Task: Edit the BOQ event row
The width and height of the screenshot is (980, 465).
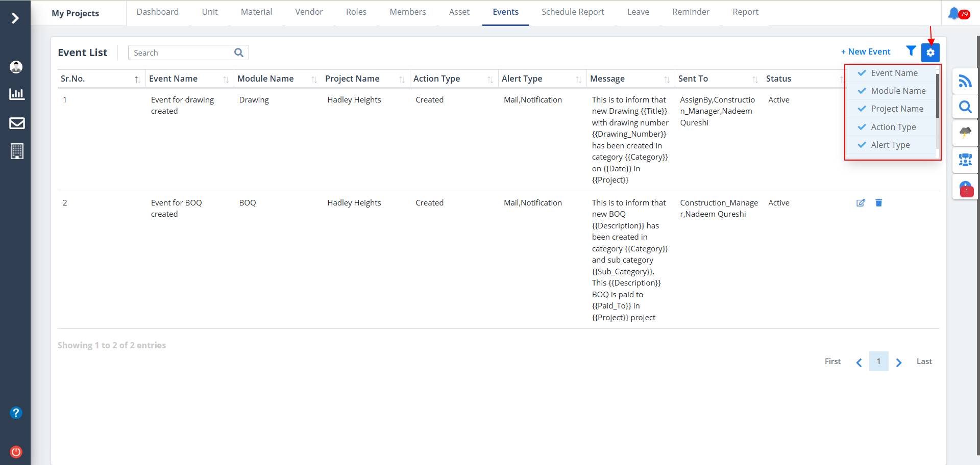Action: click(861, 203)
